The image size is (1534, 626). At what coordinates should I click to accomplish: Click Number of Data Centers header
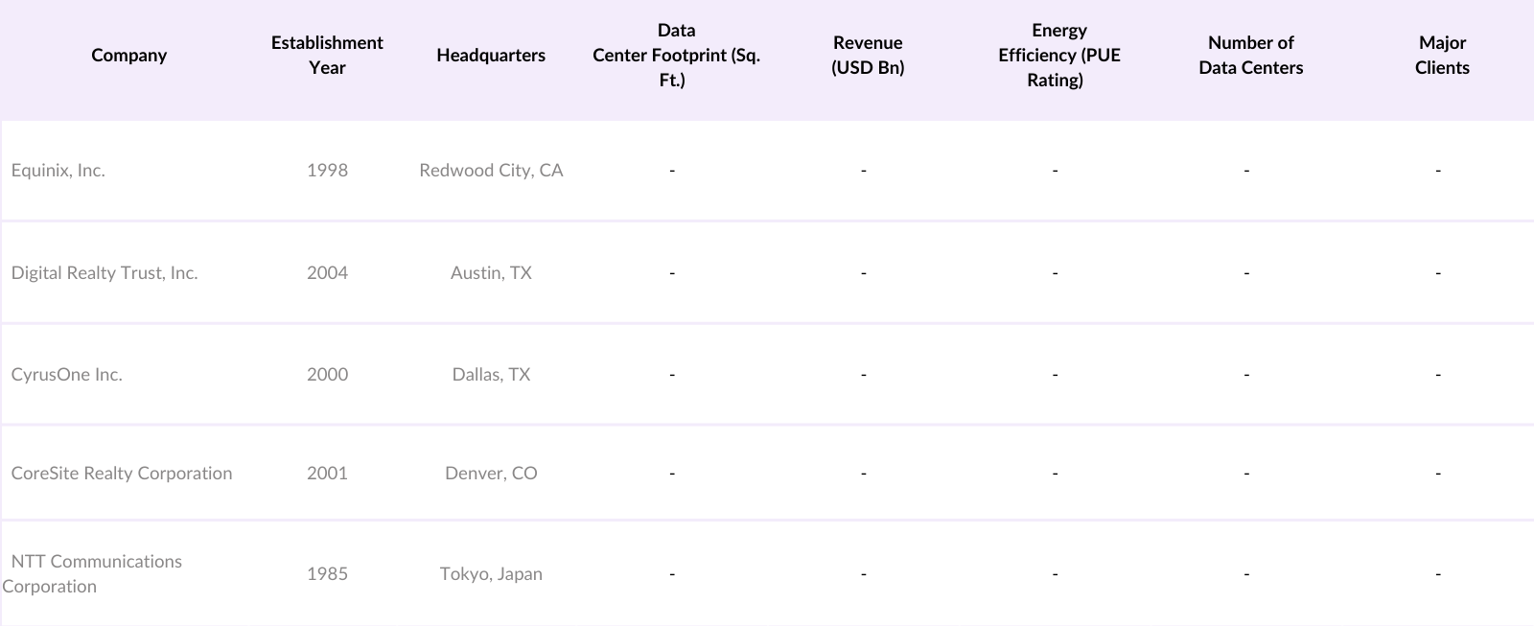1250,56
